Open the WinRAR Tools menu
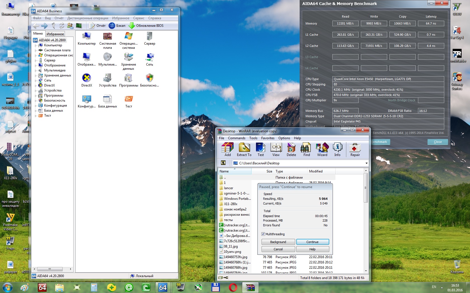The width and height of the screenshot is (470, 293). pos(253,138)
